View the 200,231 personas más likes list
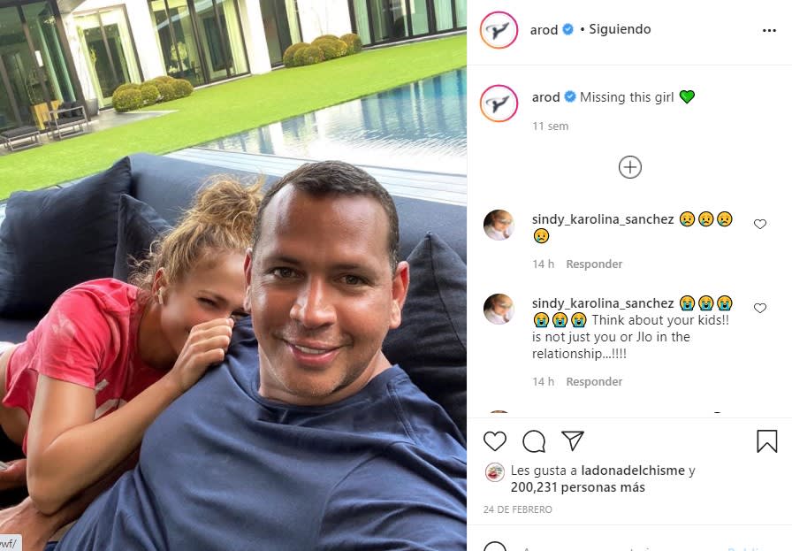 click(x=577, y=487)
